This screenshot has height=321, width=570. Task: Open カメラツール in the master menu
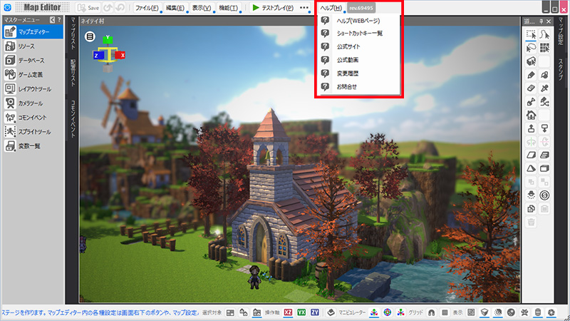(29, 103)
